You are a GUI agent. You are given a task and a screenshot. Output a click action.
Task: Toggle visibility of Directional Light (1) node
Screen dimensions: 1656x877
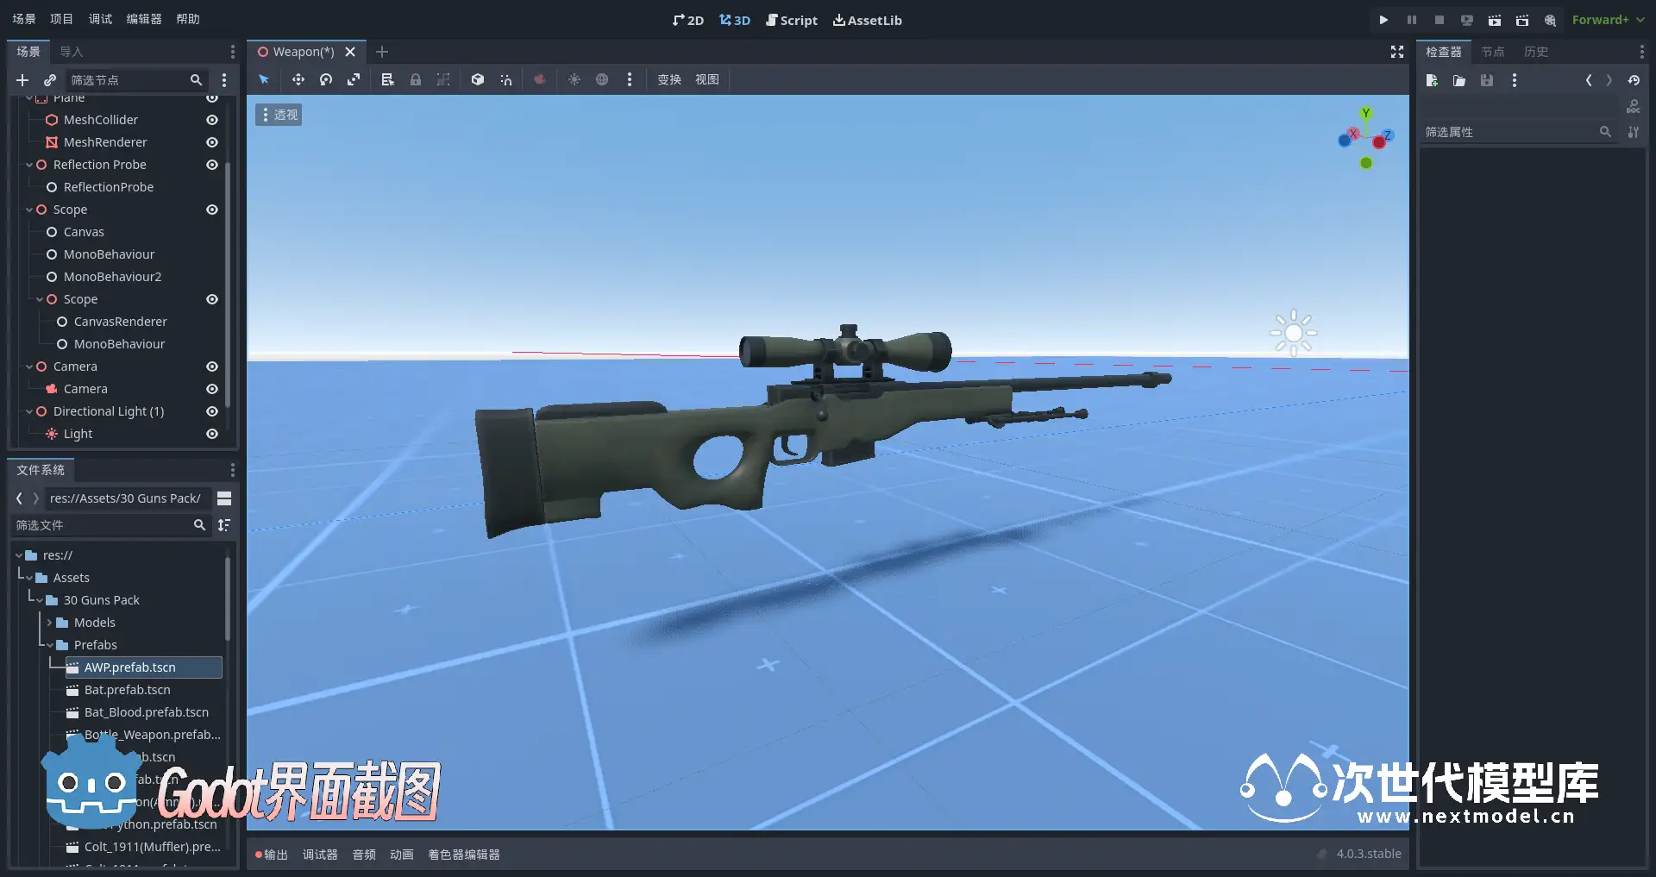(x=212, y=411)
